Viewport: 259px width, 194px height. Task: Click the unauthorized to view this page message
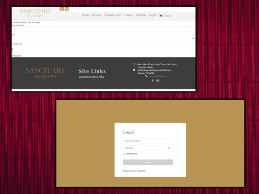(26, 22)
